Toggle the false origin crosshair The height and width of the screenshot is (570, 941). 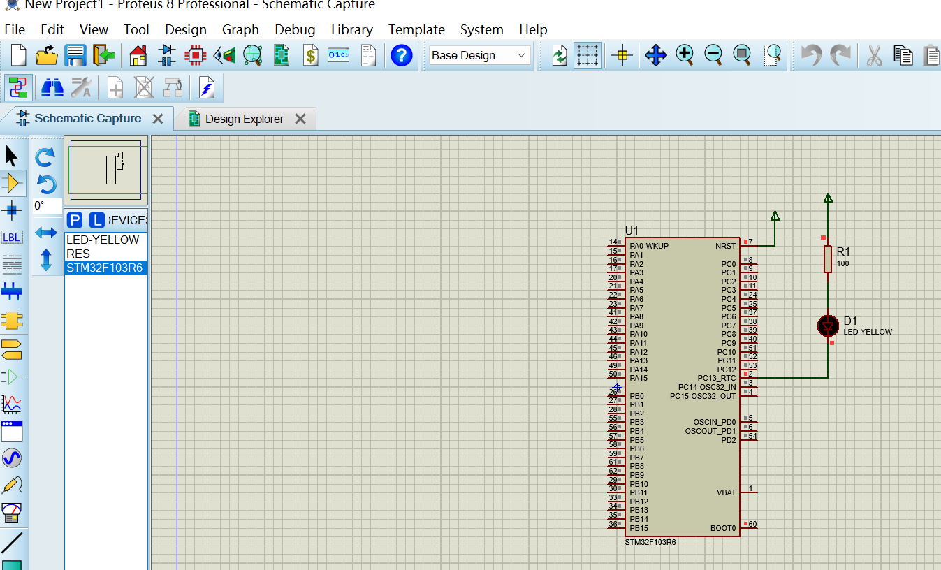click(621, 55)
